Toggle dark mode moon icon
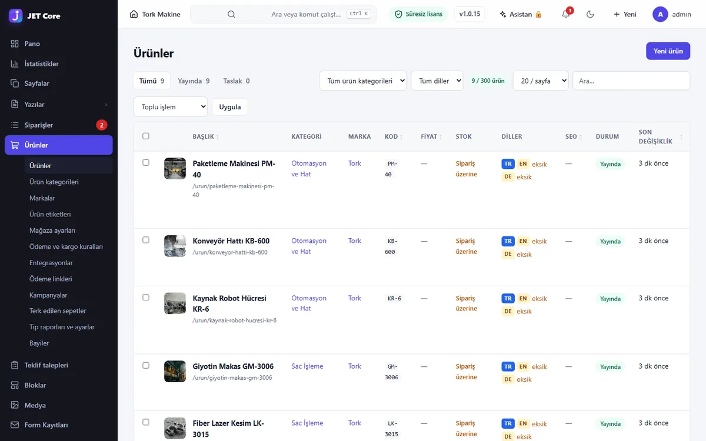Image resolution: width=706 pixels, height=441 pixels. coord(591,14)
